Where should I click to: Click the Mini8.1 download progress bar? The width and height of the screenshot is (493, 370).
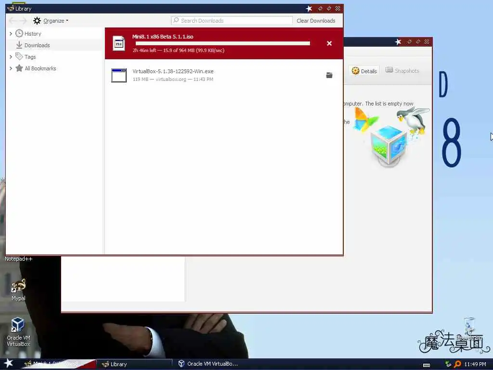(x=222, y=43)
